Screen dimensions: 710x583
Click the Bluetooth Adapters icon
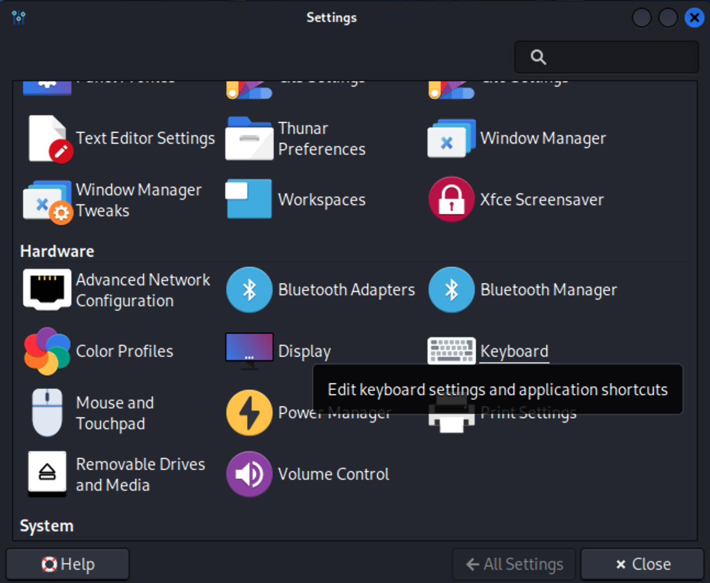(249, 290)
